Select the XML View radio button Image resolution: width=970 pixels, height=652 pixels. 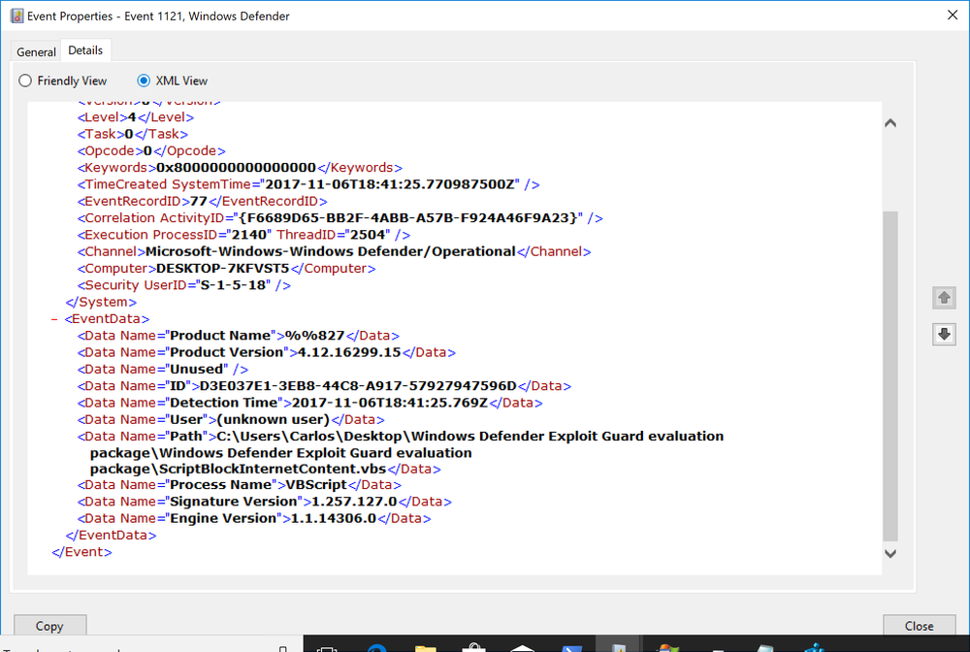(172, 81)
